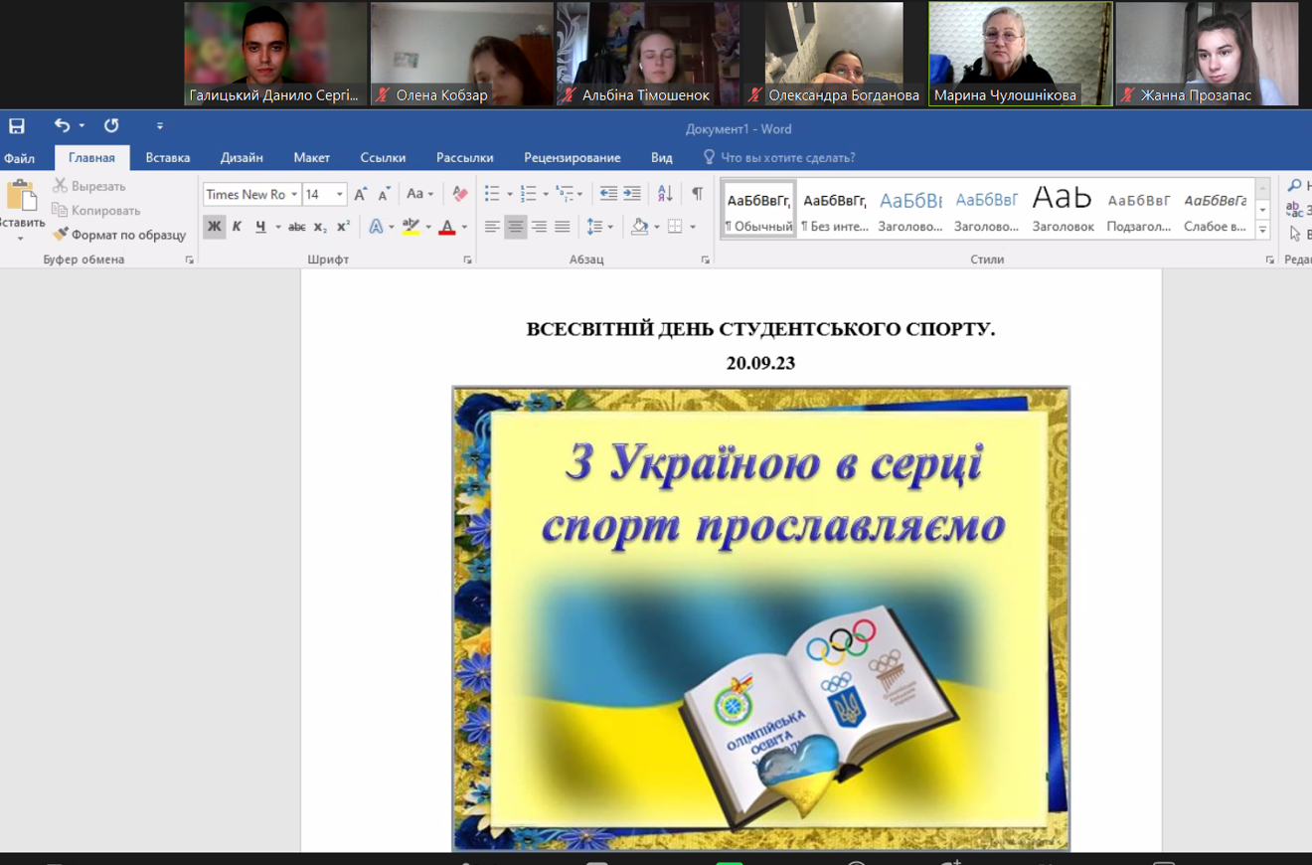Apply the yellow text highlight color
This screenshot has height=865, width=1312.
click(x=410, y=227)
